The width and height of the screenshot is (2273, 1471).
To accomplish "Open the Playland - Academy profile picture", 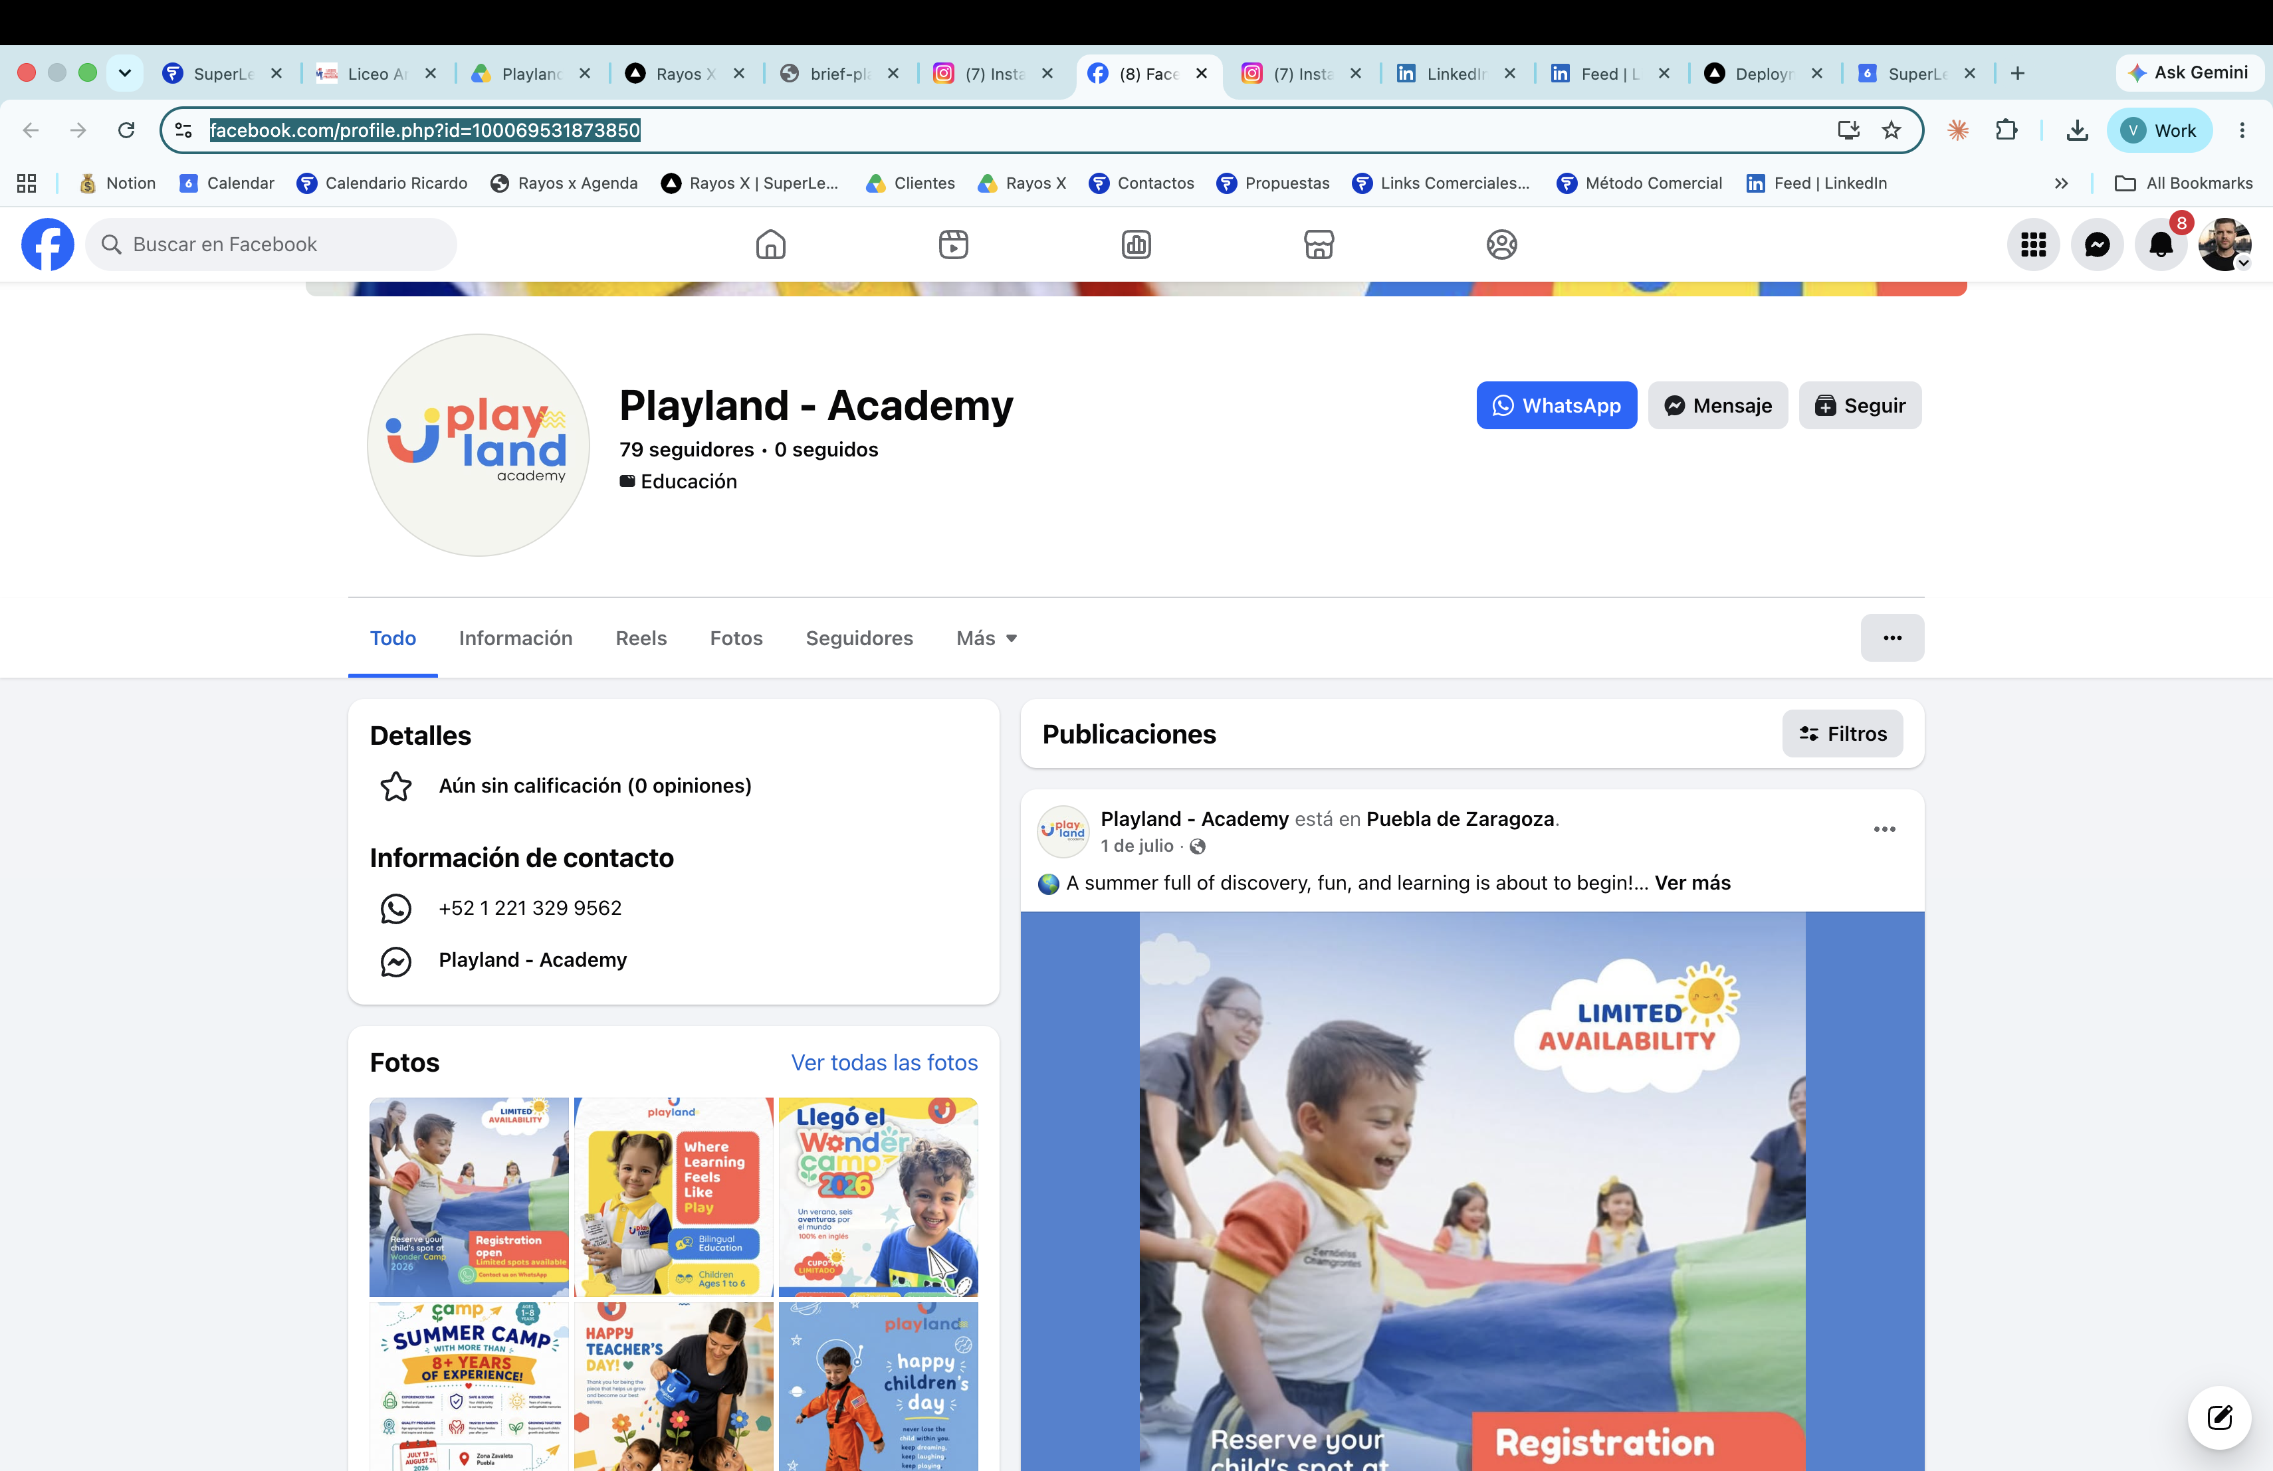I will click(479, 445).
